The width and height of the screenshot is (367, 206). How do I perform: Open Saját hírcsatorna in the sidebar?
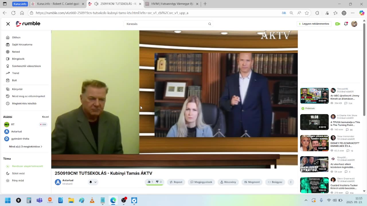(x=22, y=45)
